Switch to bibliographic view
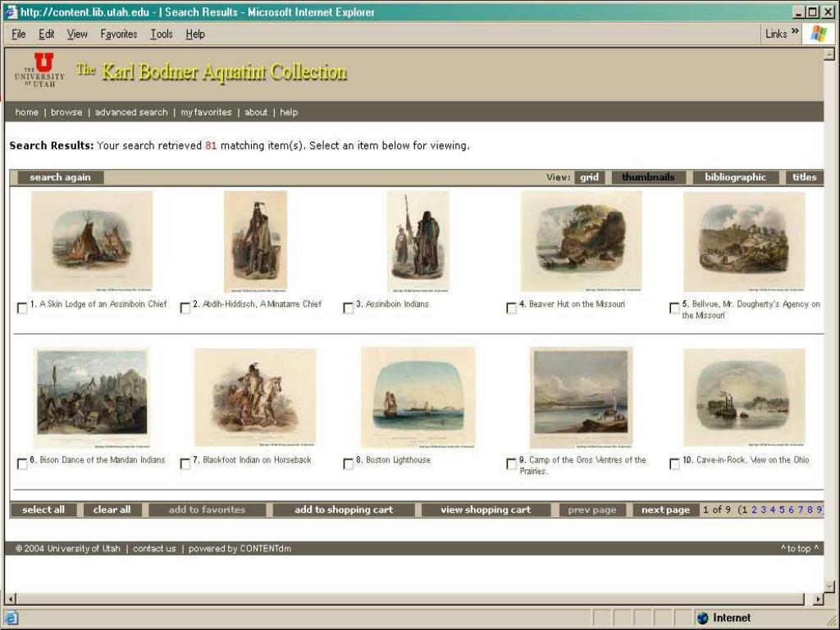The width and height of the screenshot is (840, 630). (735, 177)
